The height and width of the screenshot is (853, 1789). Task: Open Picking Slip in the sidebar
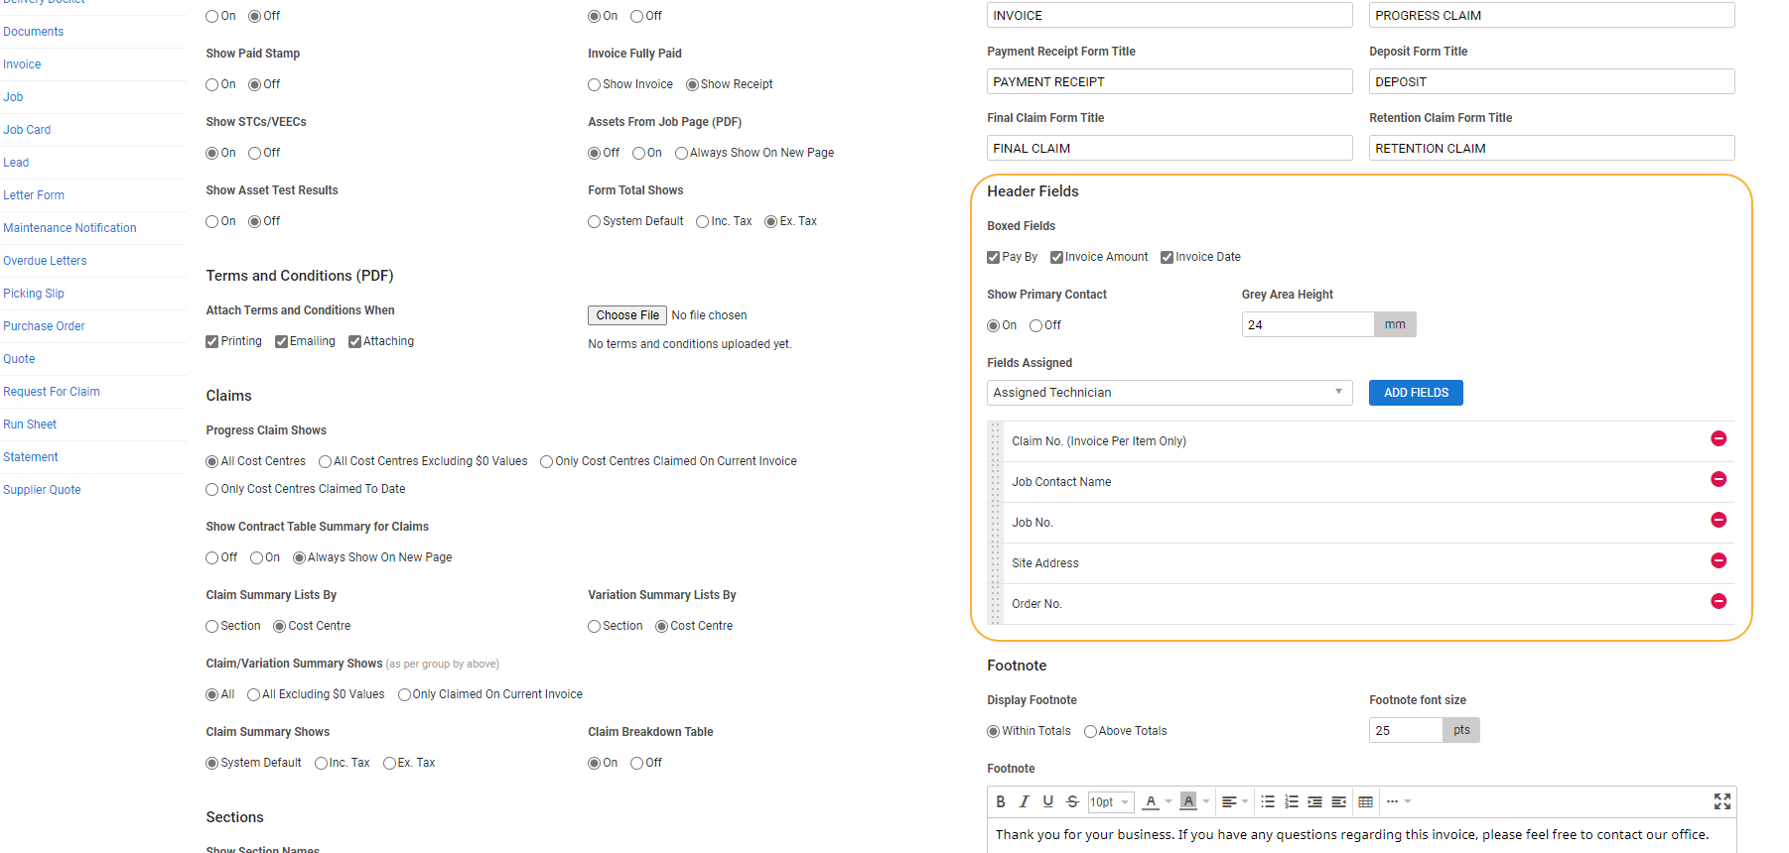tap(34, 294)
